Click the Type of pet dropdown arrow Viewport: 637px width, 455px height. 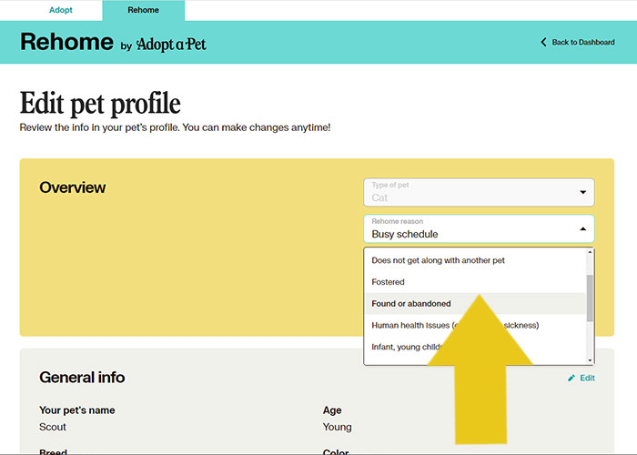(x=582, y=193)
